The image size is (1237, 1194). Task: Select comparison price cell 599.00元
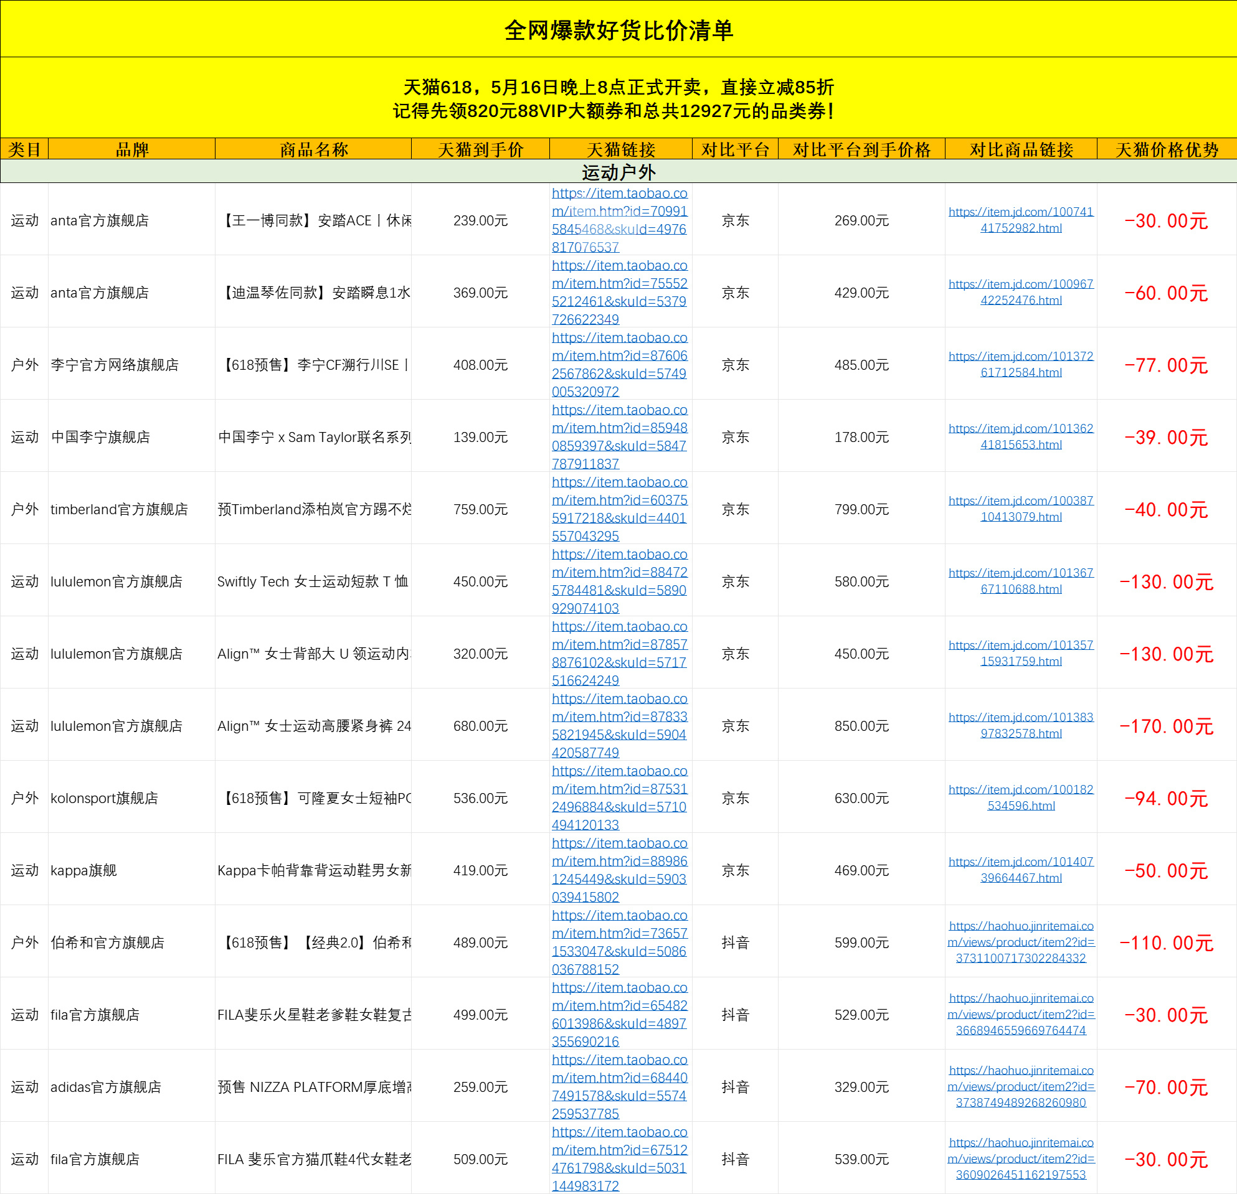tap(861, 943)
